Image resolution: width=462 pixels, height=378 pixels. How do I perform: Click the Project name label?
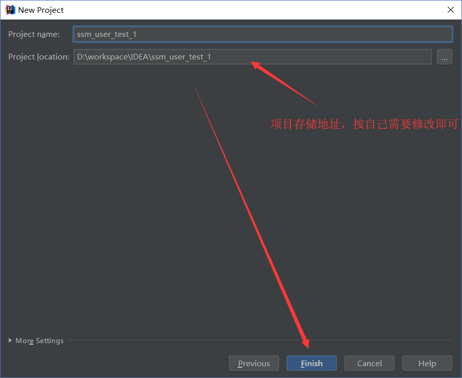[x=34, y=34]
